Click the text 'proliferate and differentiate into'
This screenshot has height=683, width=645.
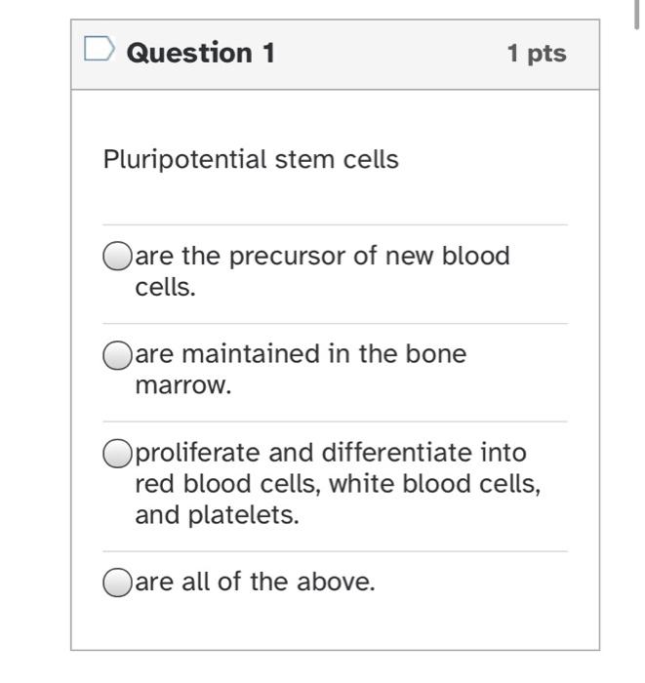point(331,453)
